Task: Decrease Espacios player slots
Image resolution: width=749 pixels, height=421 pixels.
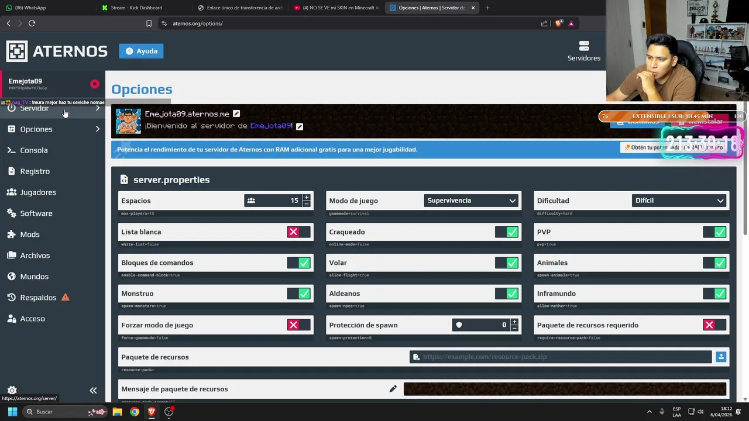Action: (306, 204)
